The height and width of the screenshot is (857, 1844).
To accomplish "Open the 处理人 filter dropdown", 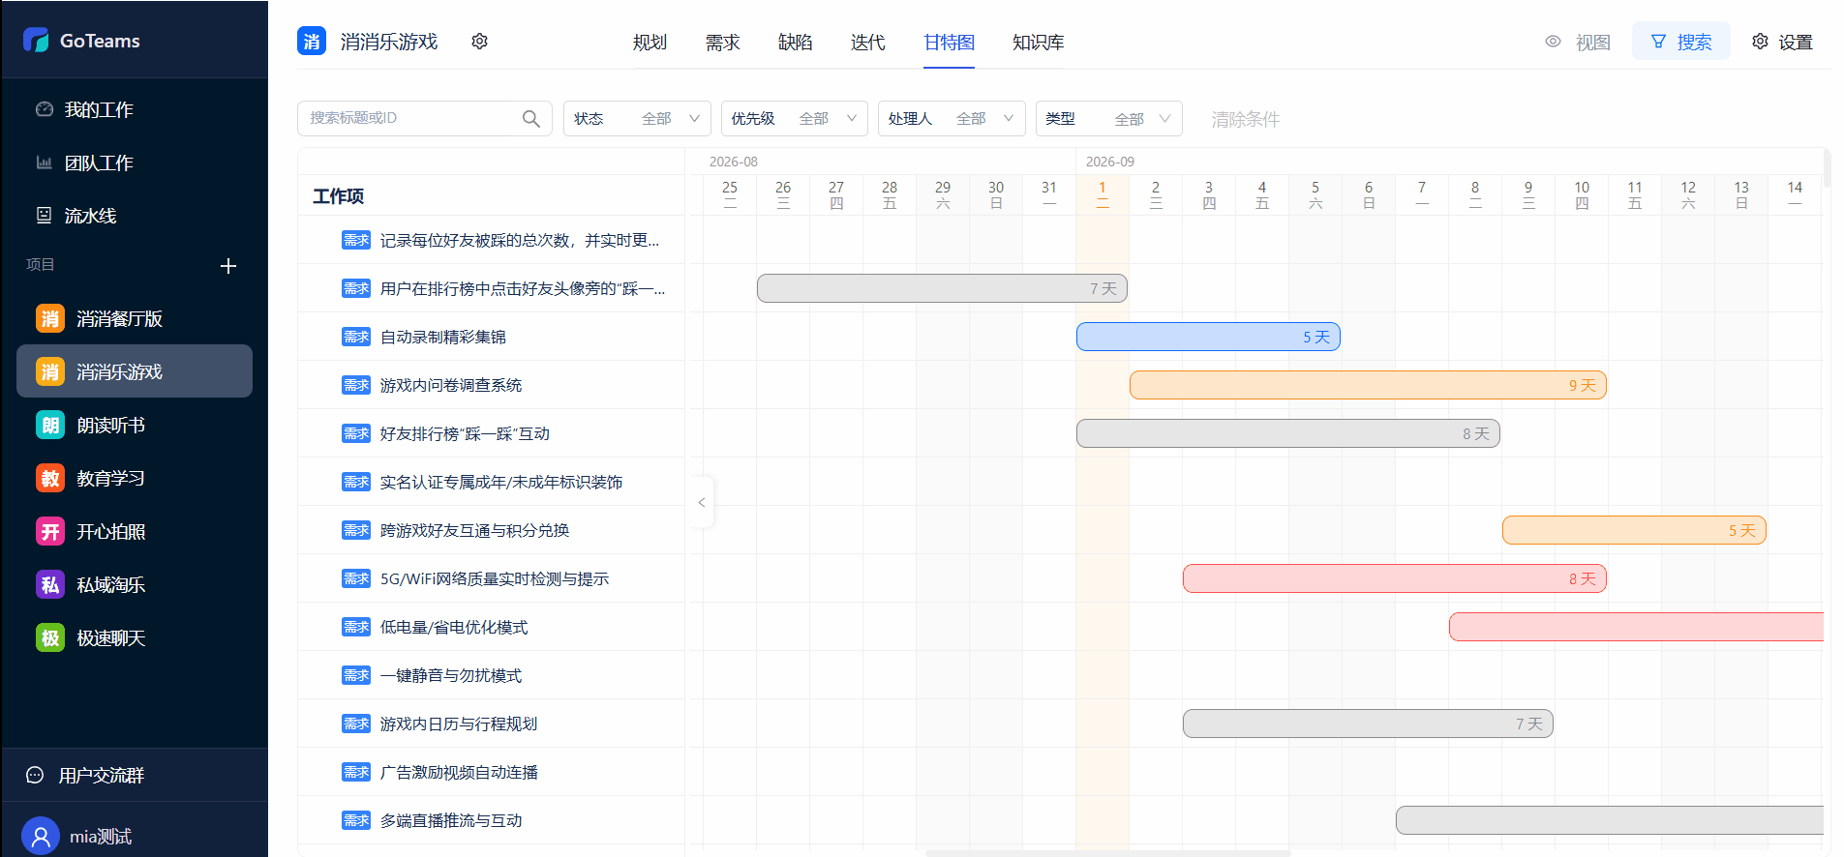I will [x=952, y=118].
